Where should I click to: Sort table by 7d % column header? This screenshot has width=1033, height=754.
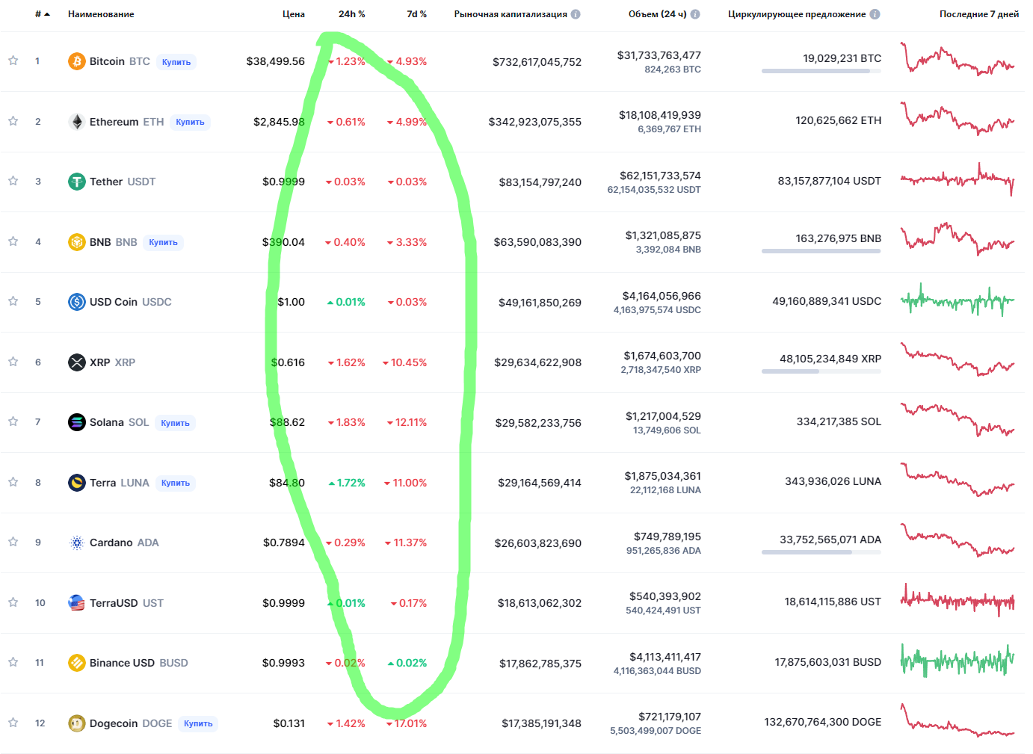(x=417, y=14)
